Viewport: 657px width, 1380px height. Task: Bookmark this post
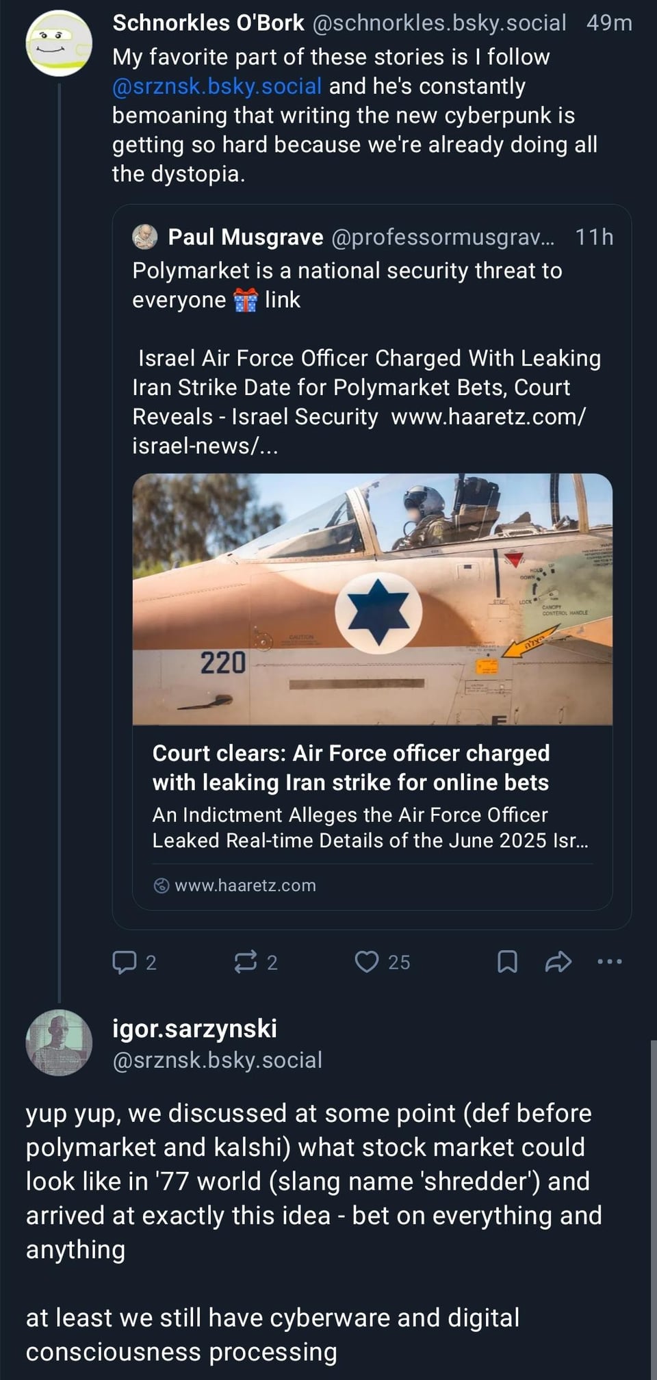pos(507,962)
